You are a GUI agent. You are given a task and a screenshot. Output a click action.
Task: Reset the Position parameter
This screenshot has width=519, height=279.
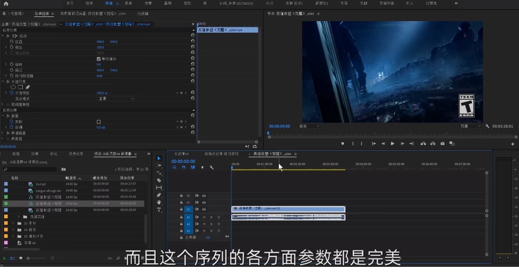point(192,41)
